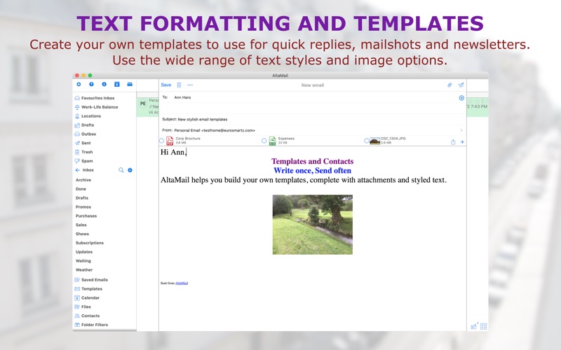
Task: Select the Corp Brochure attachment radio circle
Action: click(x=162, y=141)
